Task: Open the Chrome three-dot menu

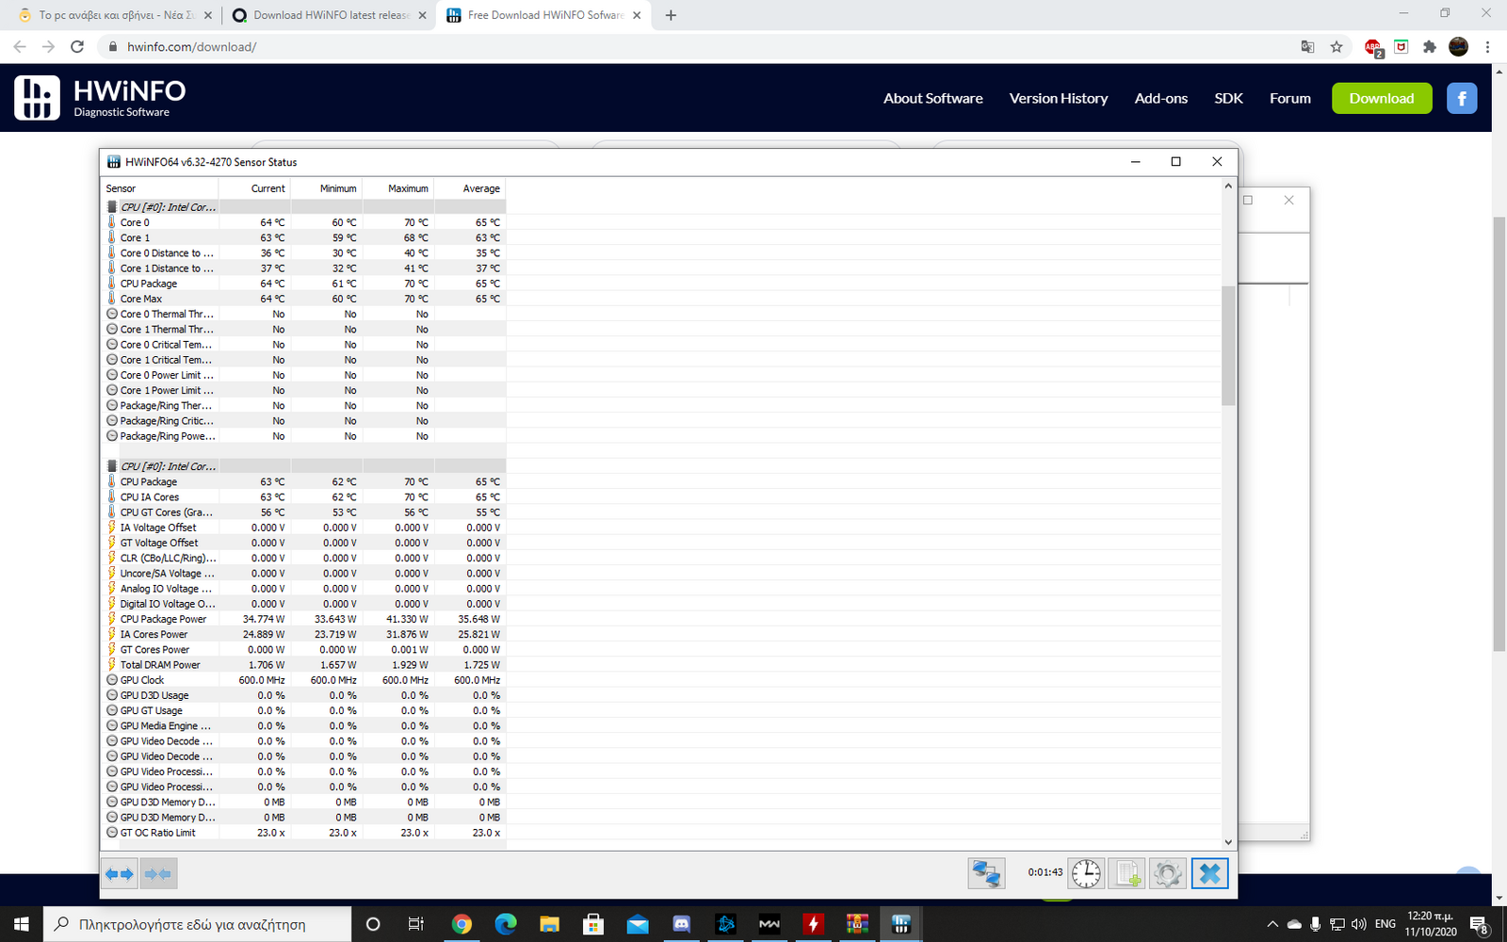Action: [x=1487, y=46]
